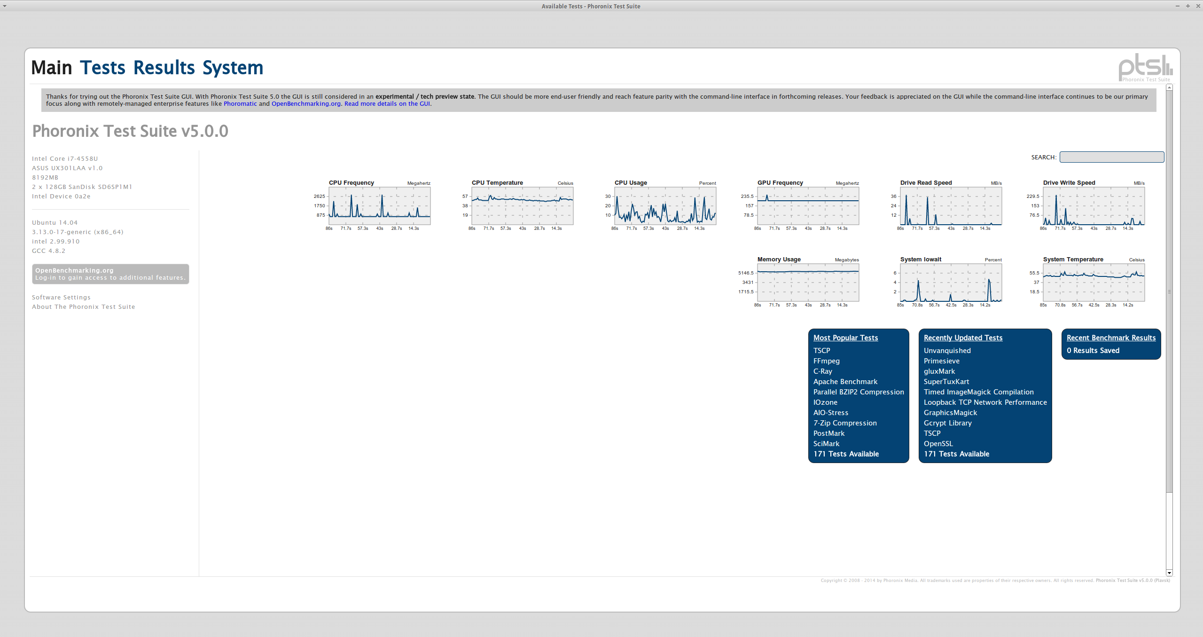1203x637 pixels.
Task: Click the CPU Usage graph
Action: coord(665,206)
